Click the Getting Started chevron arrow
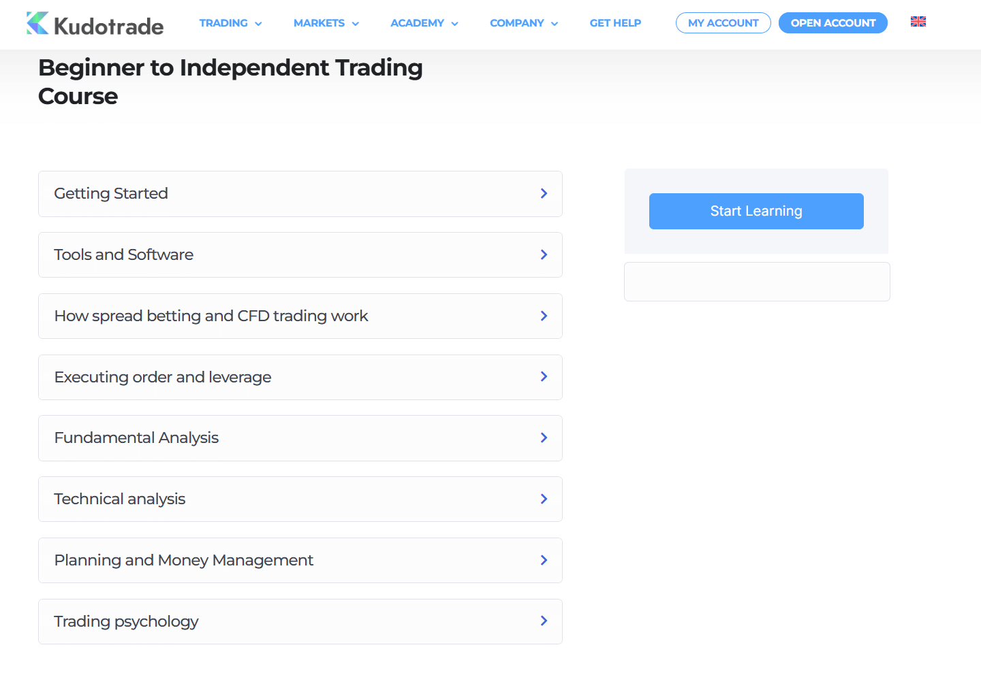 pos(544,193)
